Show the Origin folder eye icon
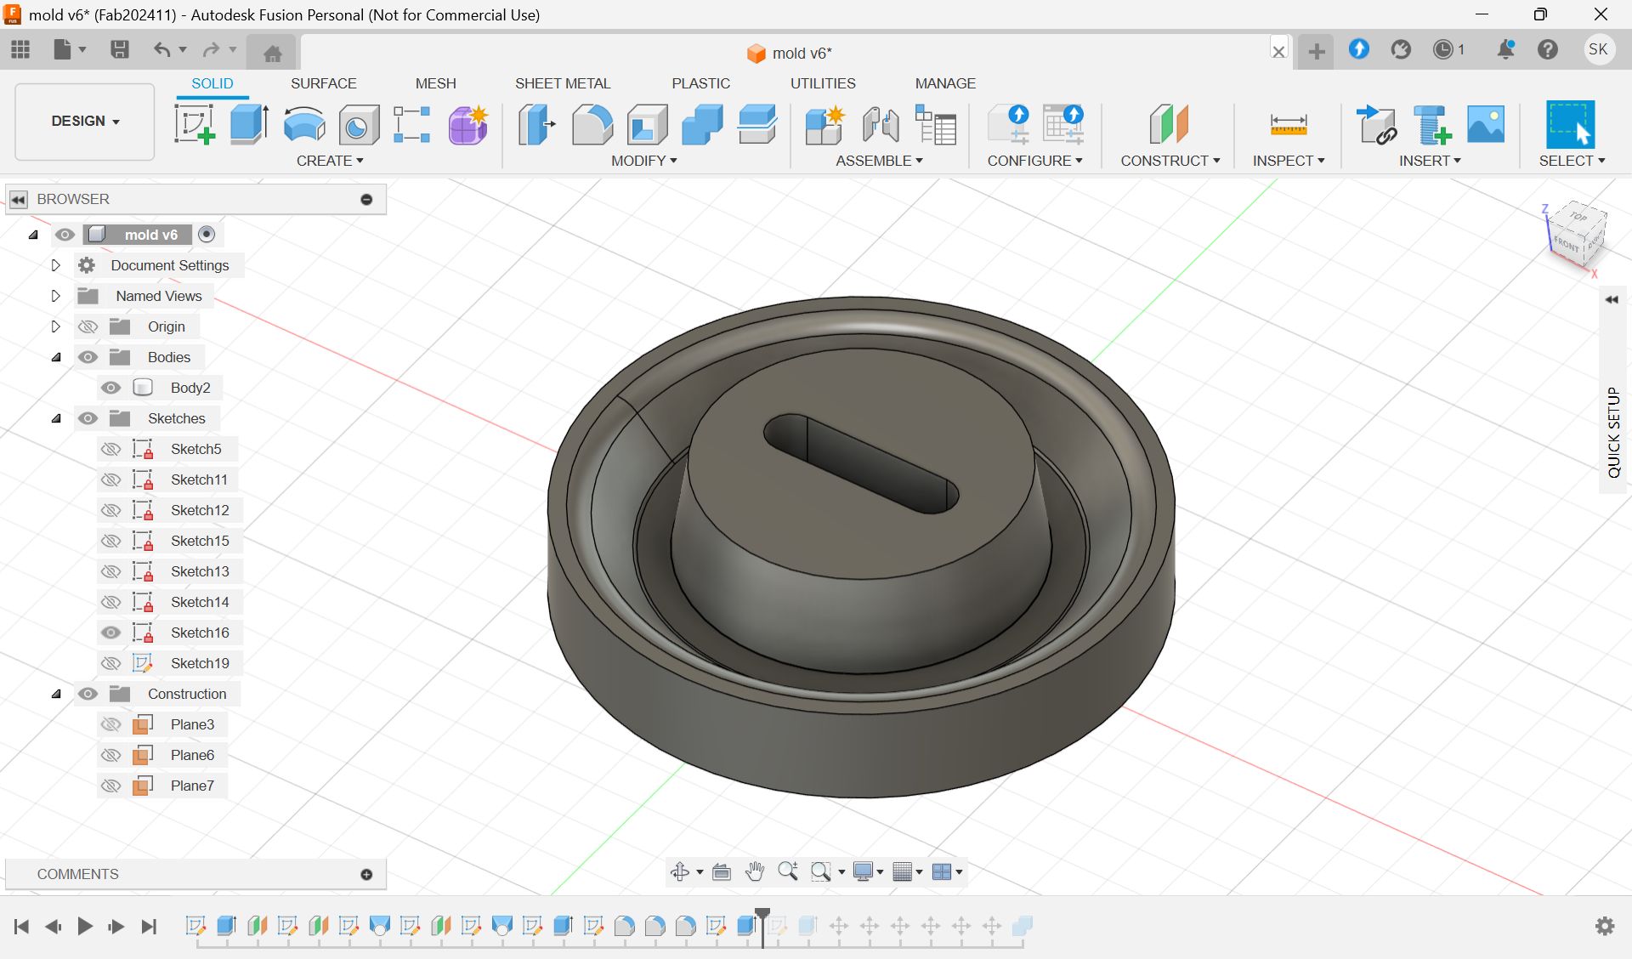1632x959 pixels. click(88, 326)
